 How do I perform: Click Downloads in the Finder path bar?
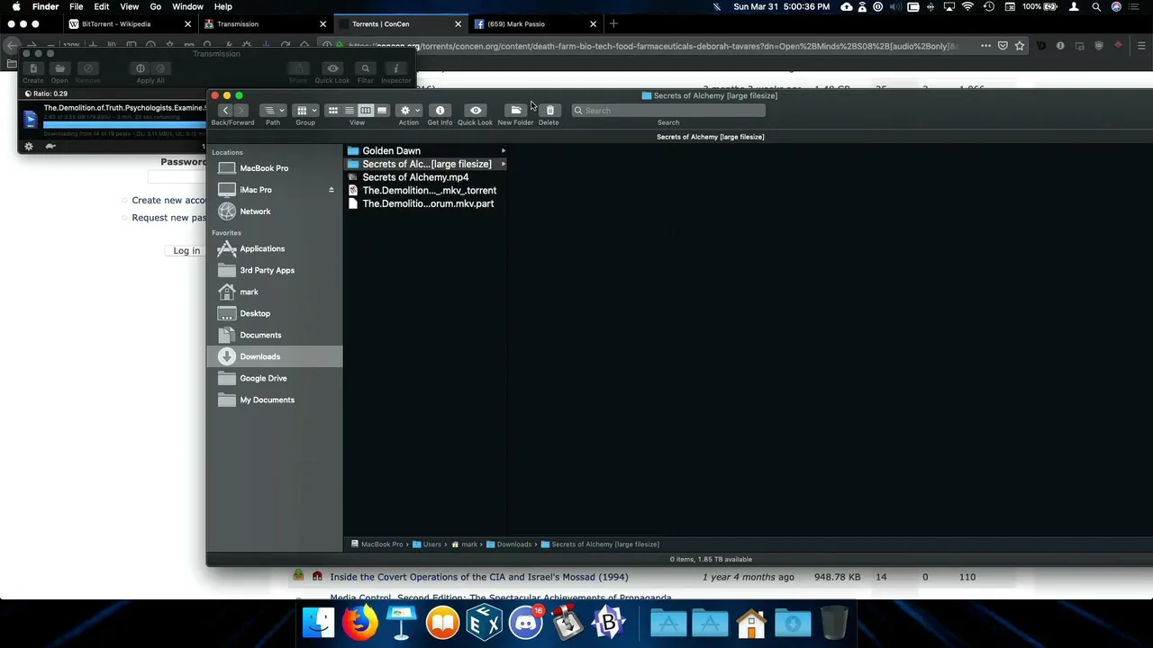tap(510, 544)
